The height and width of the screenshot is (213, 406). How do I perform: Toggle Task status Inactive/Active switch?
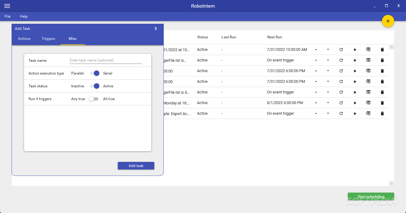pyautogui.click(x=94, y=86)
